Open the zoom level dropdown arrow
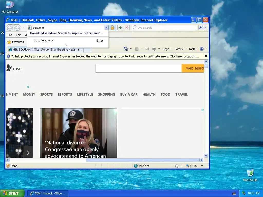The image size is (263, 197). [x=202, y=166]
